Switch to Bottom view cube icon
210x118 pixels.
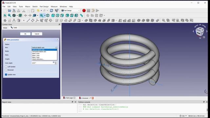pos(72,15)
